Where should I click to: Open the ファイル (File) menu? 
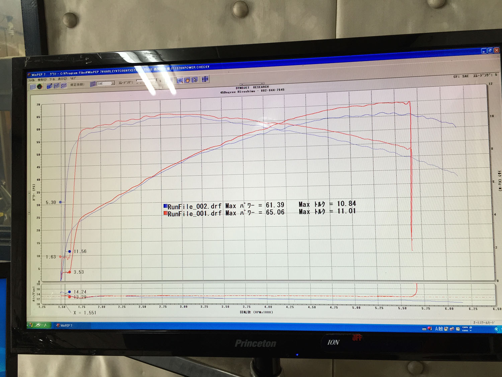point(31,80)
